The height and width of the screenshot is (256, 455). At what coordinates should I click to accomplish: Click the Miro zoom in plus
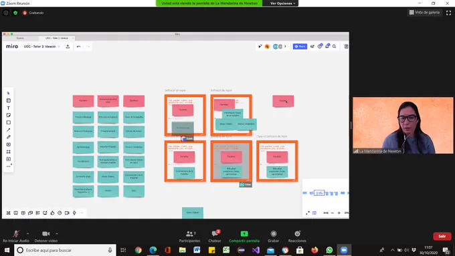(339, 213)
